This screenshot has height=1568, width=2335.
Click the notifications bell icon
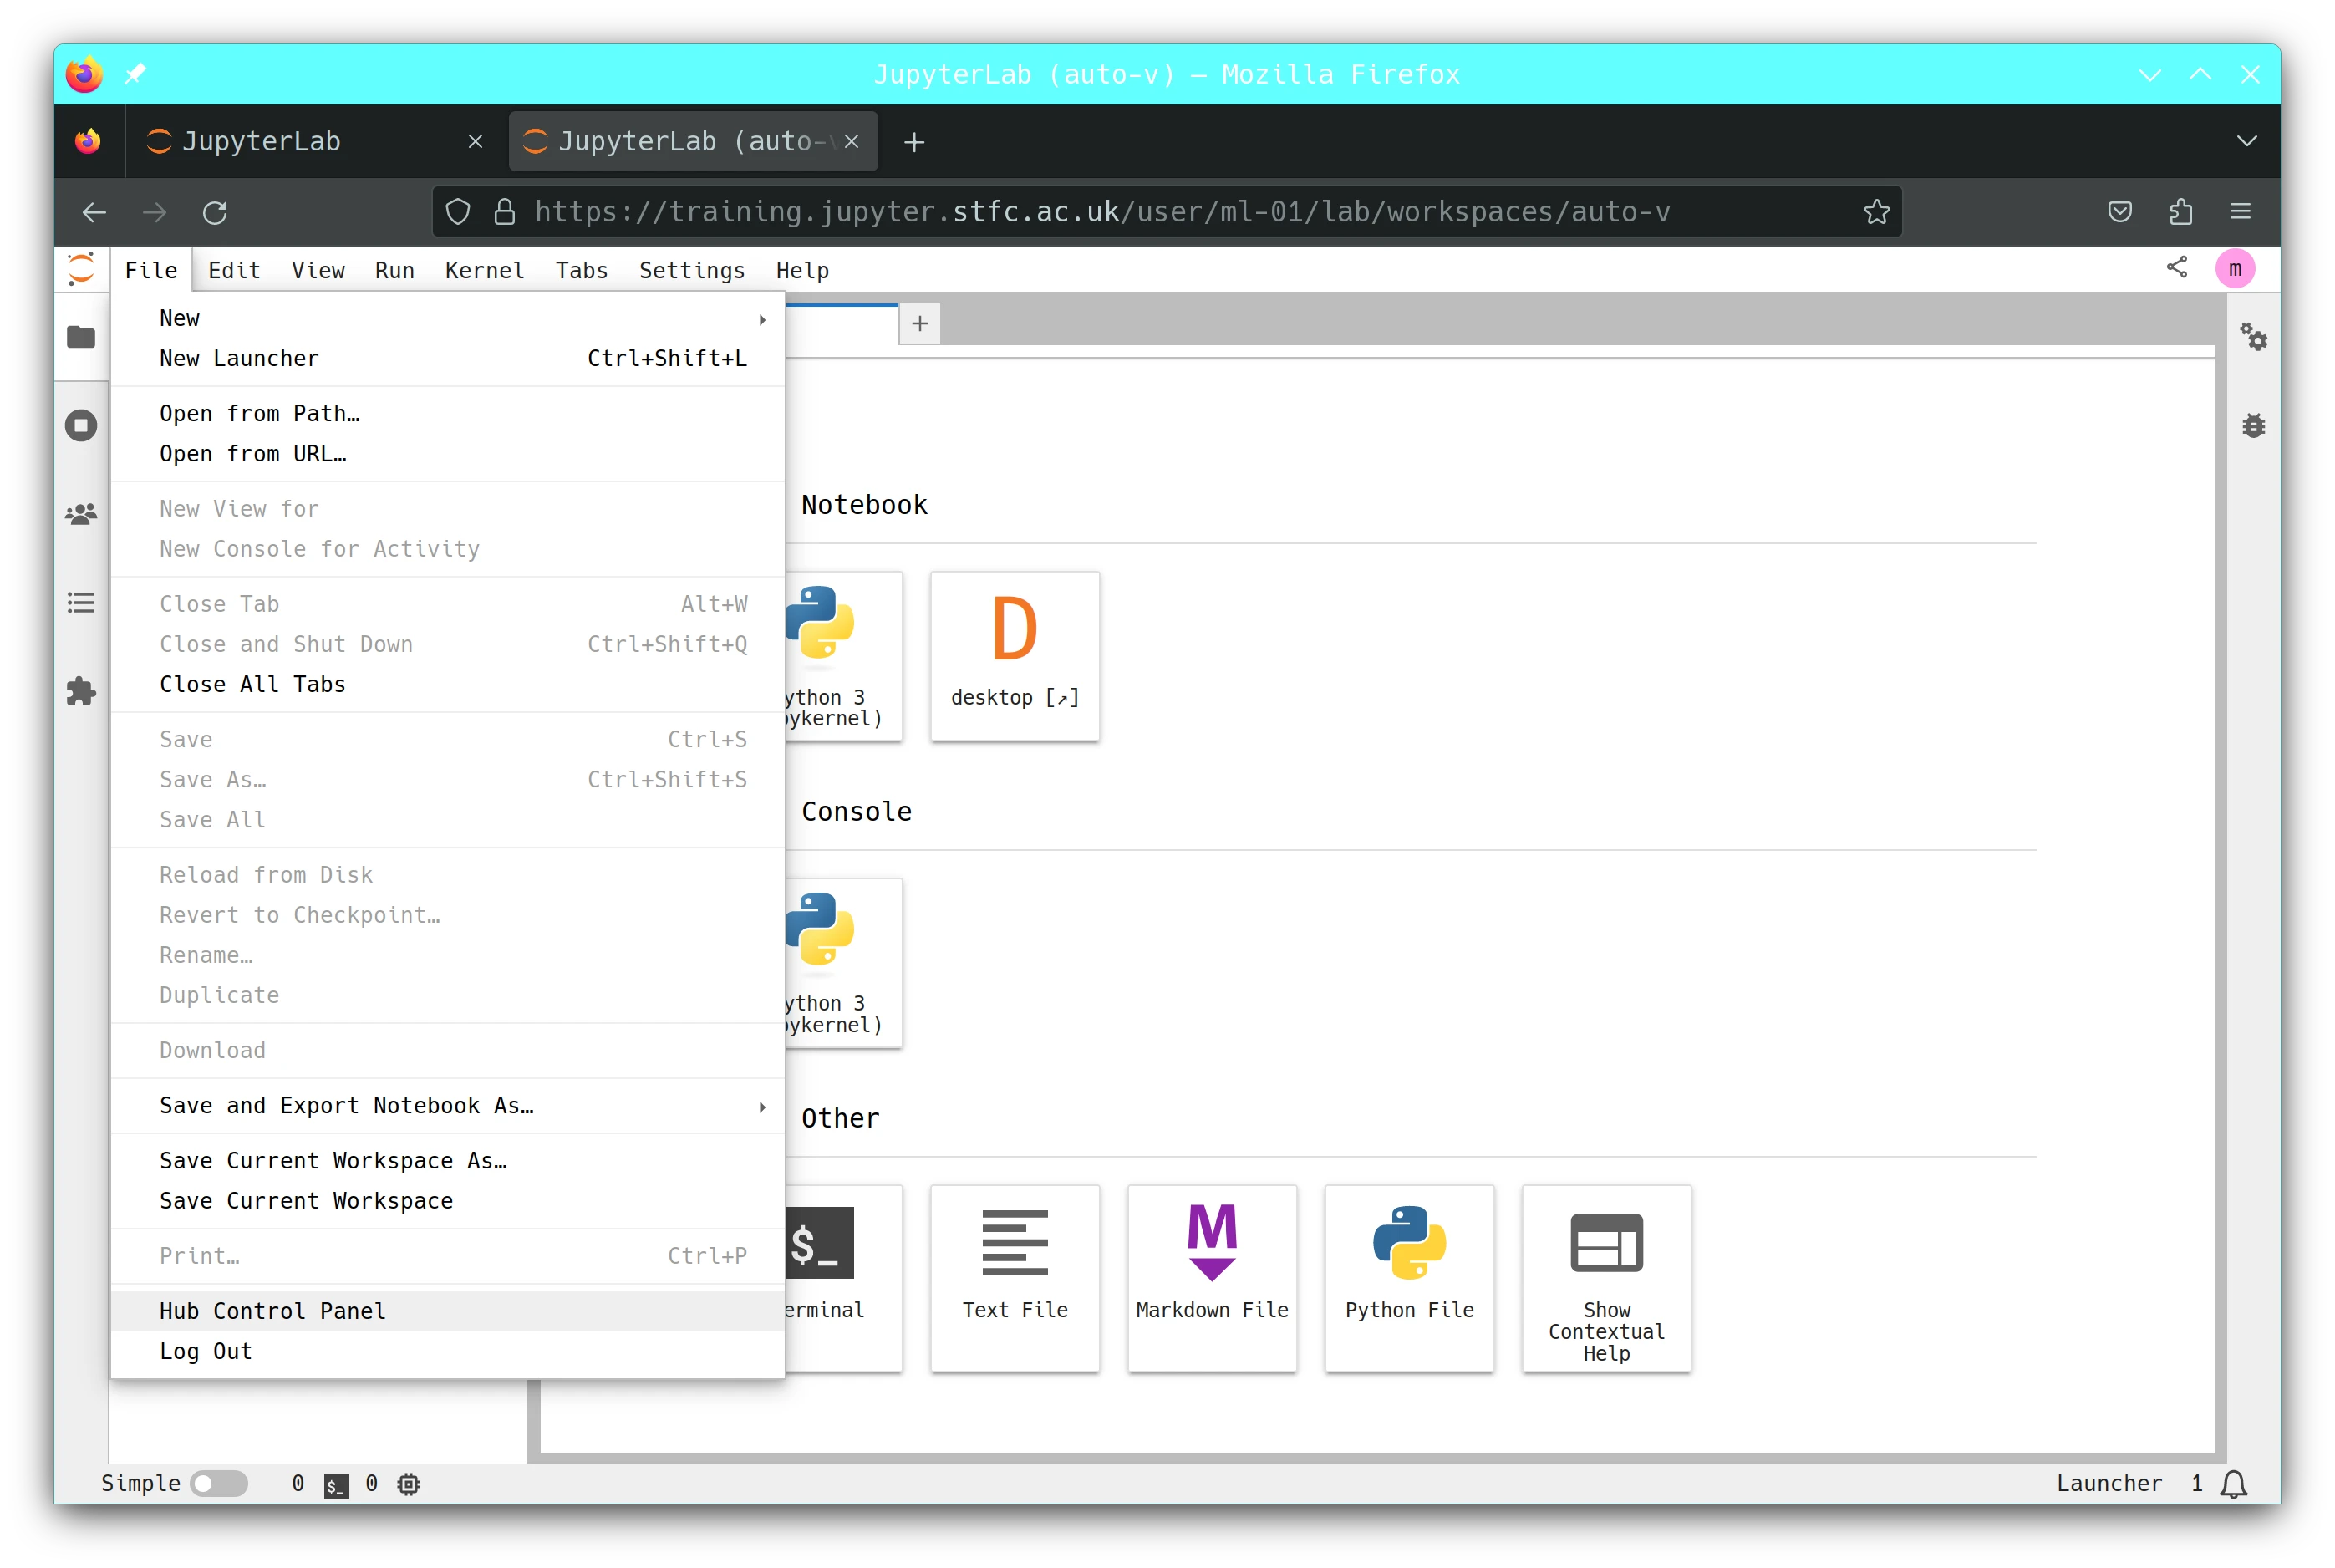(2233, 1484)
